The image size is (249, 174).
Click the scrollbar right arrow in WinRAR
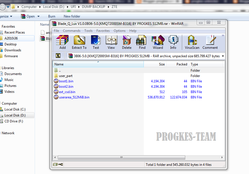pos(222,157)
